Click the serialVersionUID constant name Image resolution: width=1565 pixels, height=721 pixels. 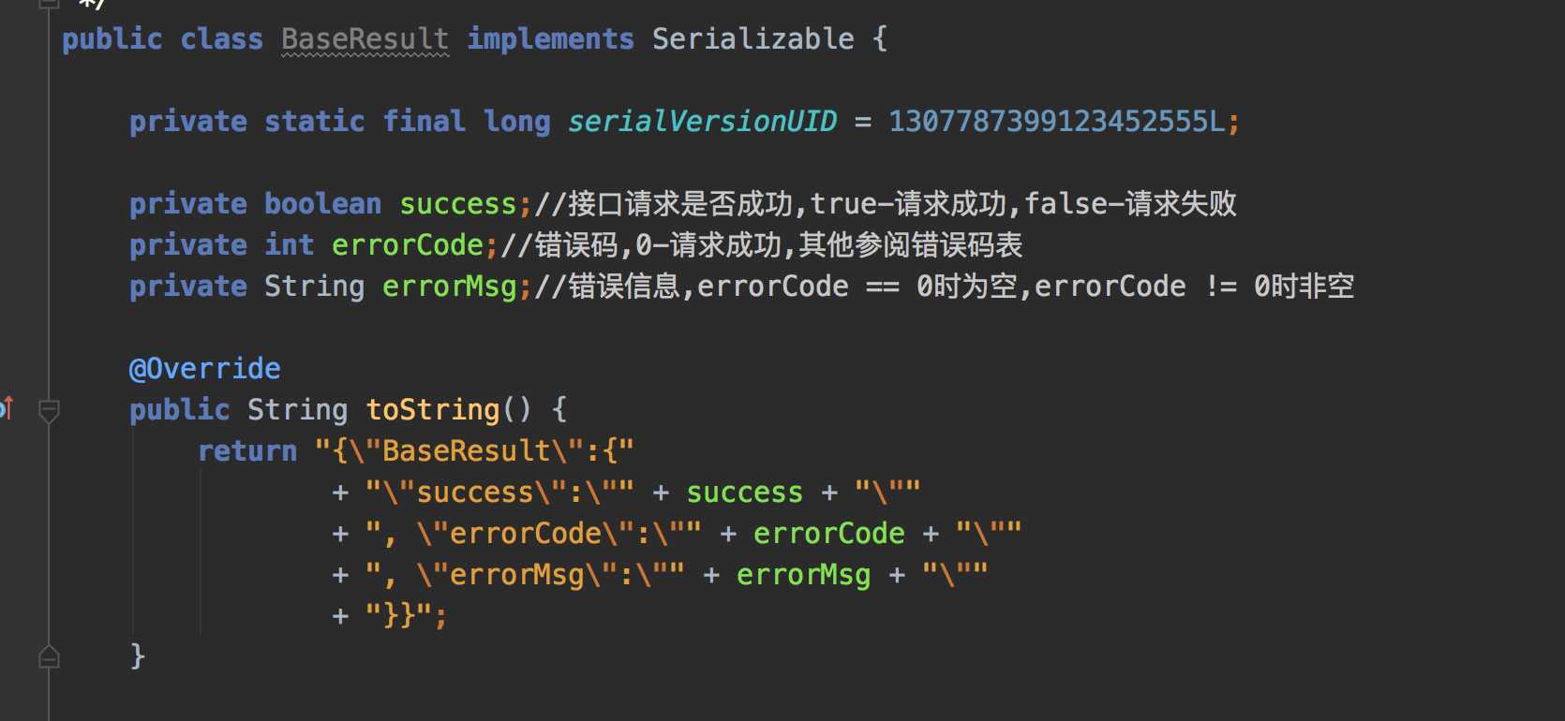point(702,121)
